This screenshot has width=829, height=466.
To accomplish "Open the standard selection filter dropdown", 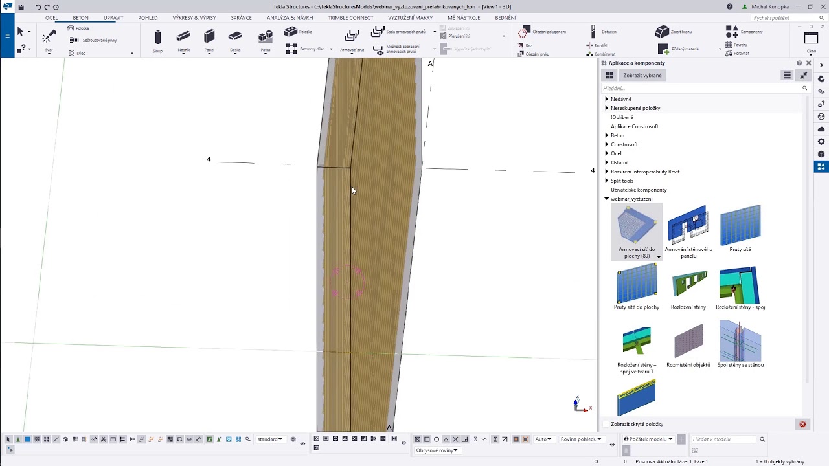I will 270,439.
